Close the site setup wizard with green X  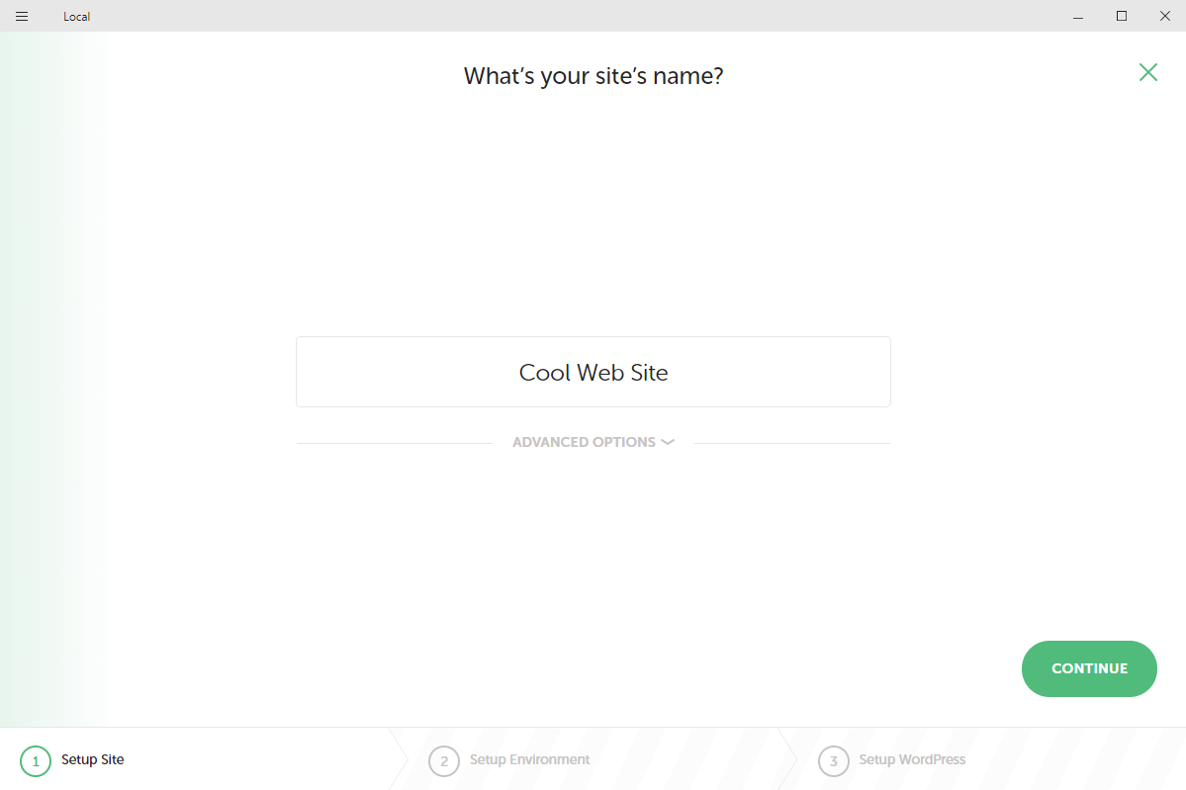pos(1147,72)
